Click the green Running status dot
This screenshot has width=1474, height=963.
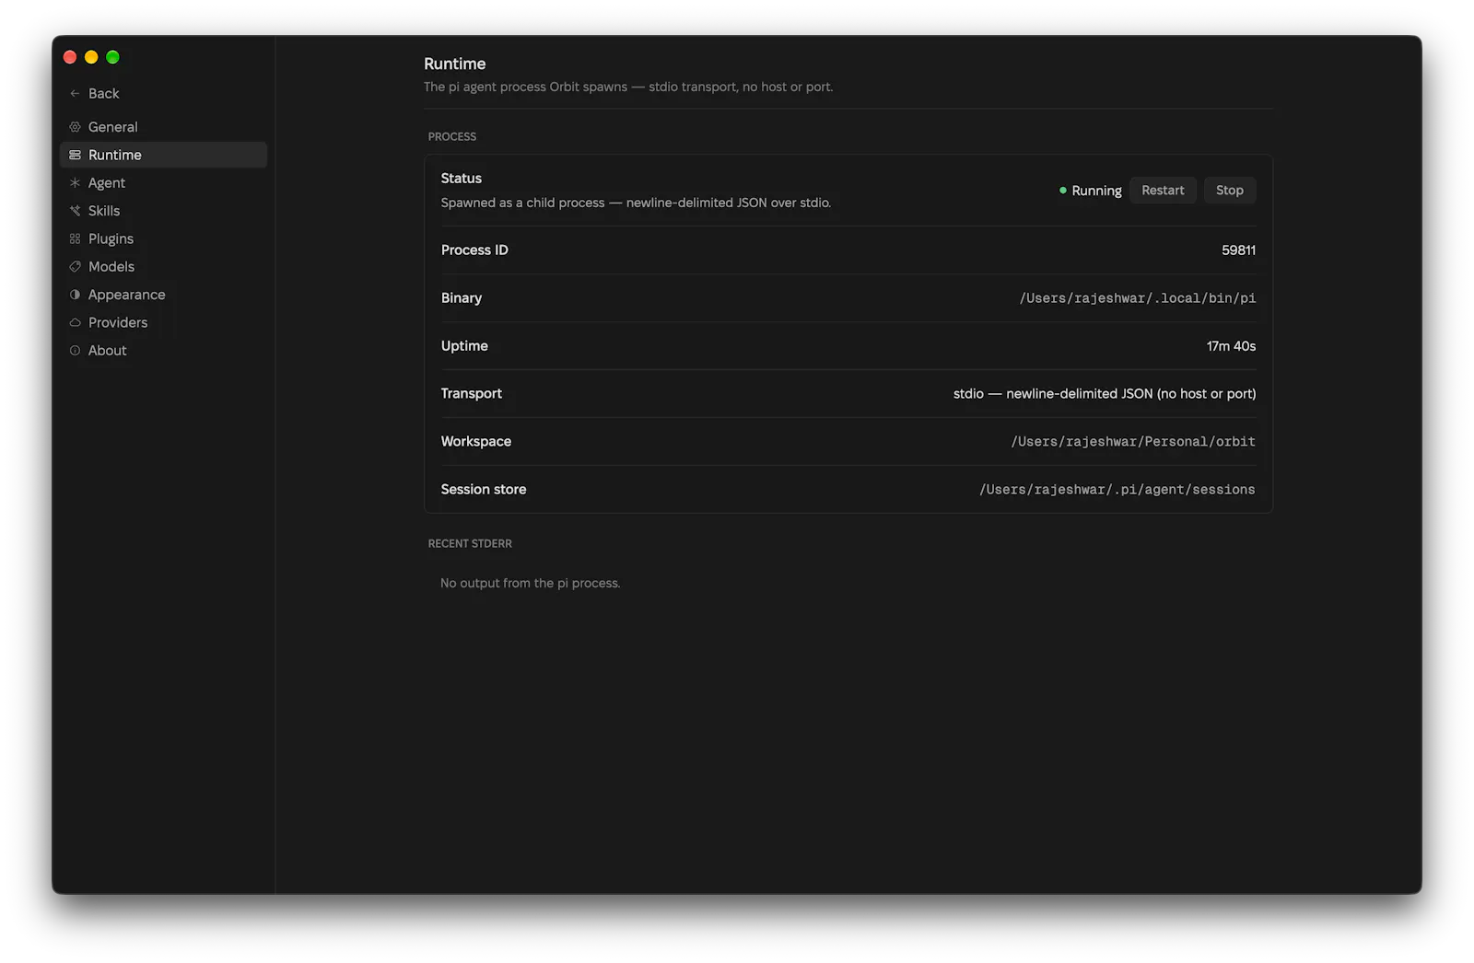pos(1063,191)
